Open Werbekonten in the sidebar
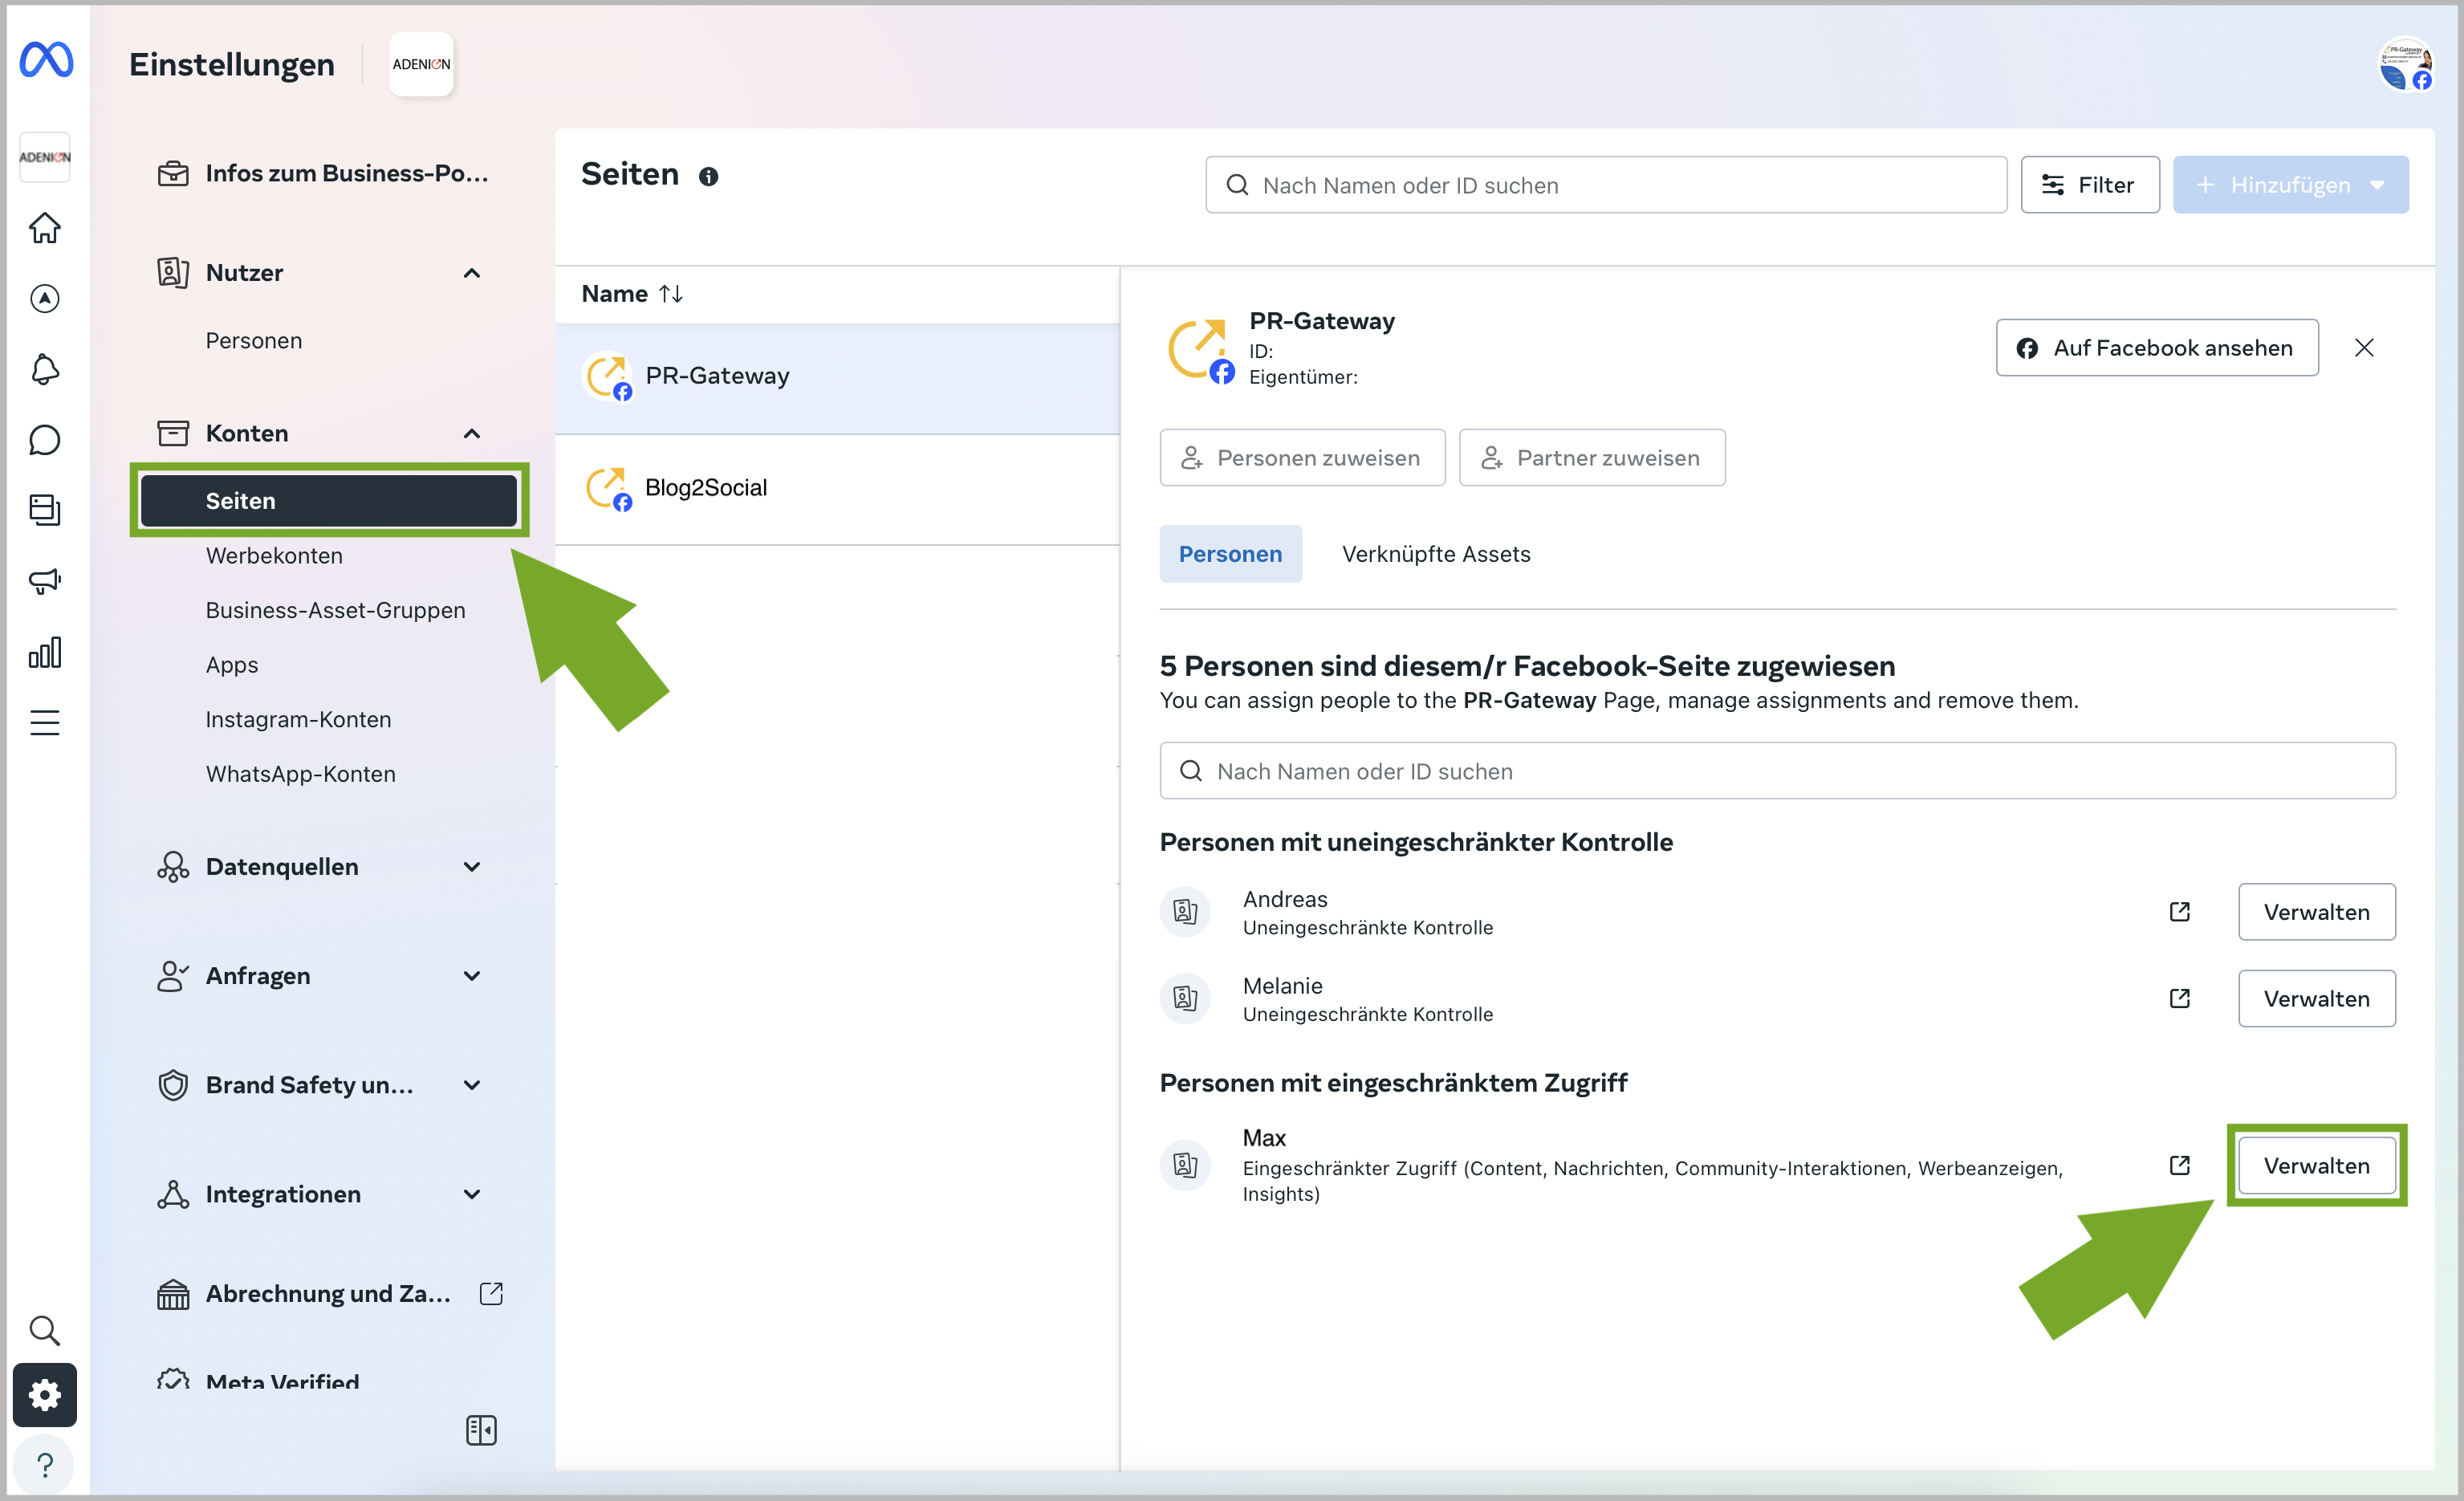Viewport: 2464px width, 1501px height. point(274,555)
